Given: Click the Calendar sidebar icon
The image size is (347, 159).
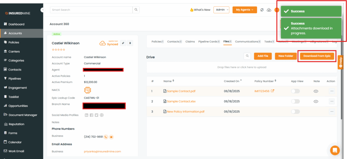Looking at the screenshot, I should pyautogui.click(x=5, y=142).
